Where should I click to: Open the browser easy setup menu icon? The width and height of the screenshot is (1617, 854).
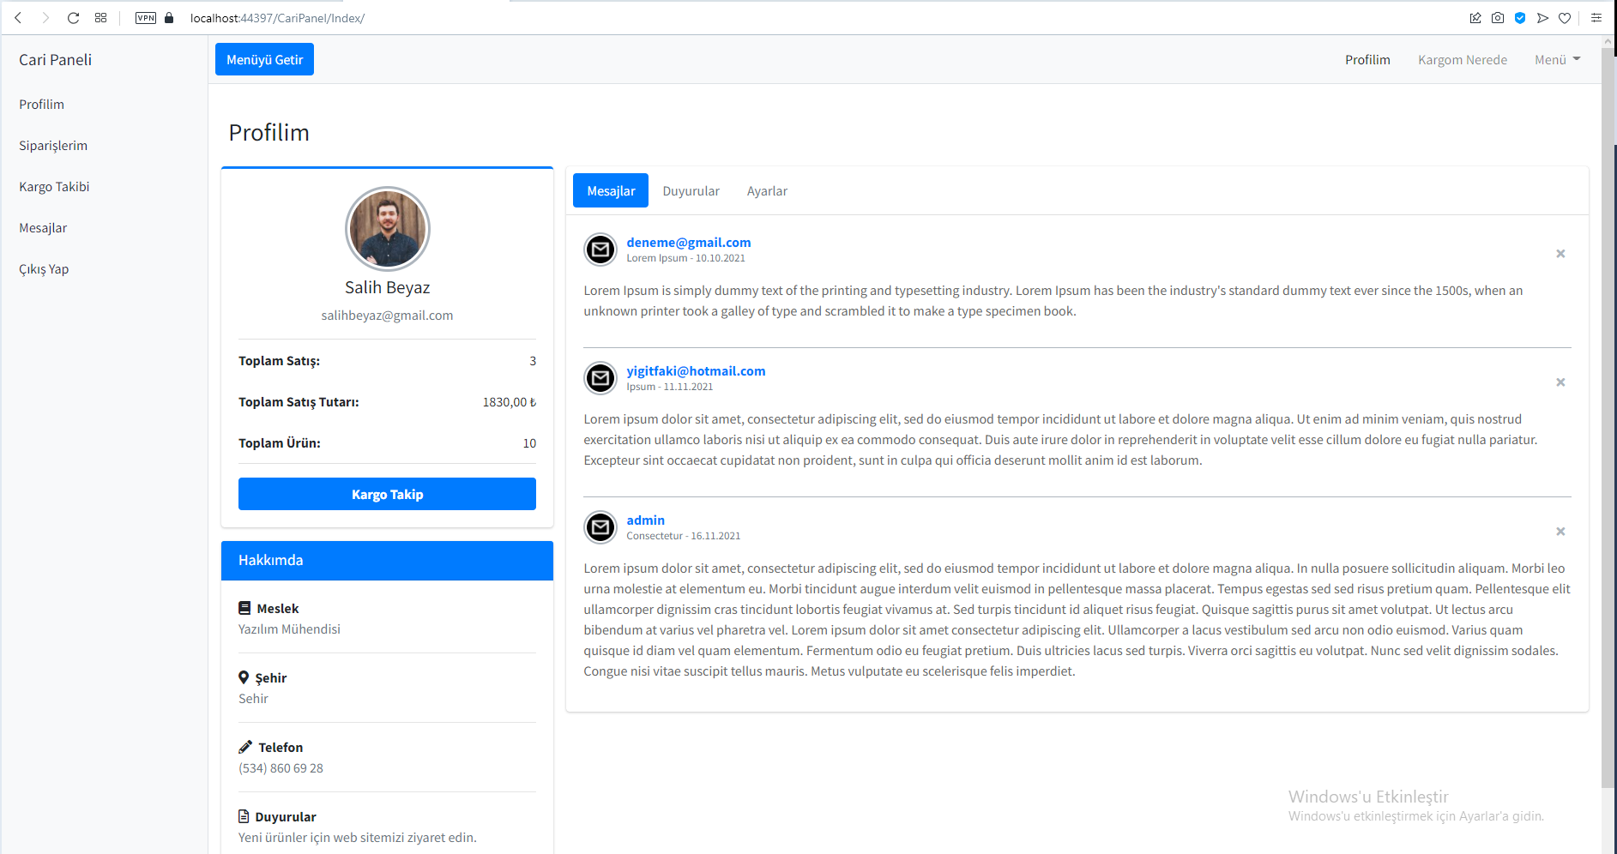[x=1596, y=18]
